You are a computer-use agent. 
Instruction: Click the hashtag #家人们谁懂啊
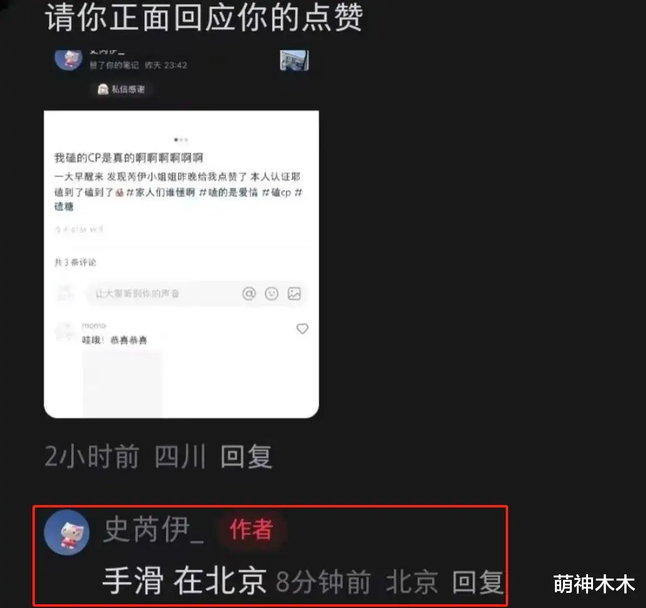click(160, 192)
